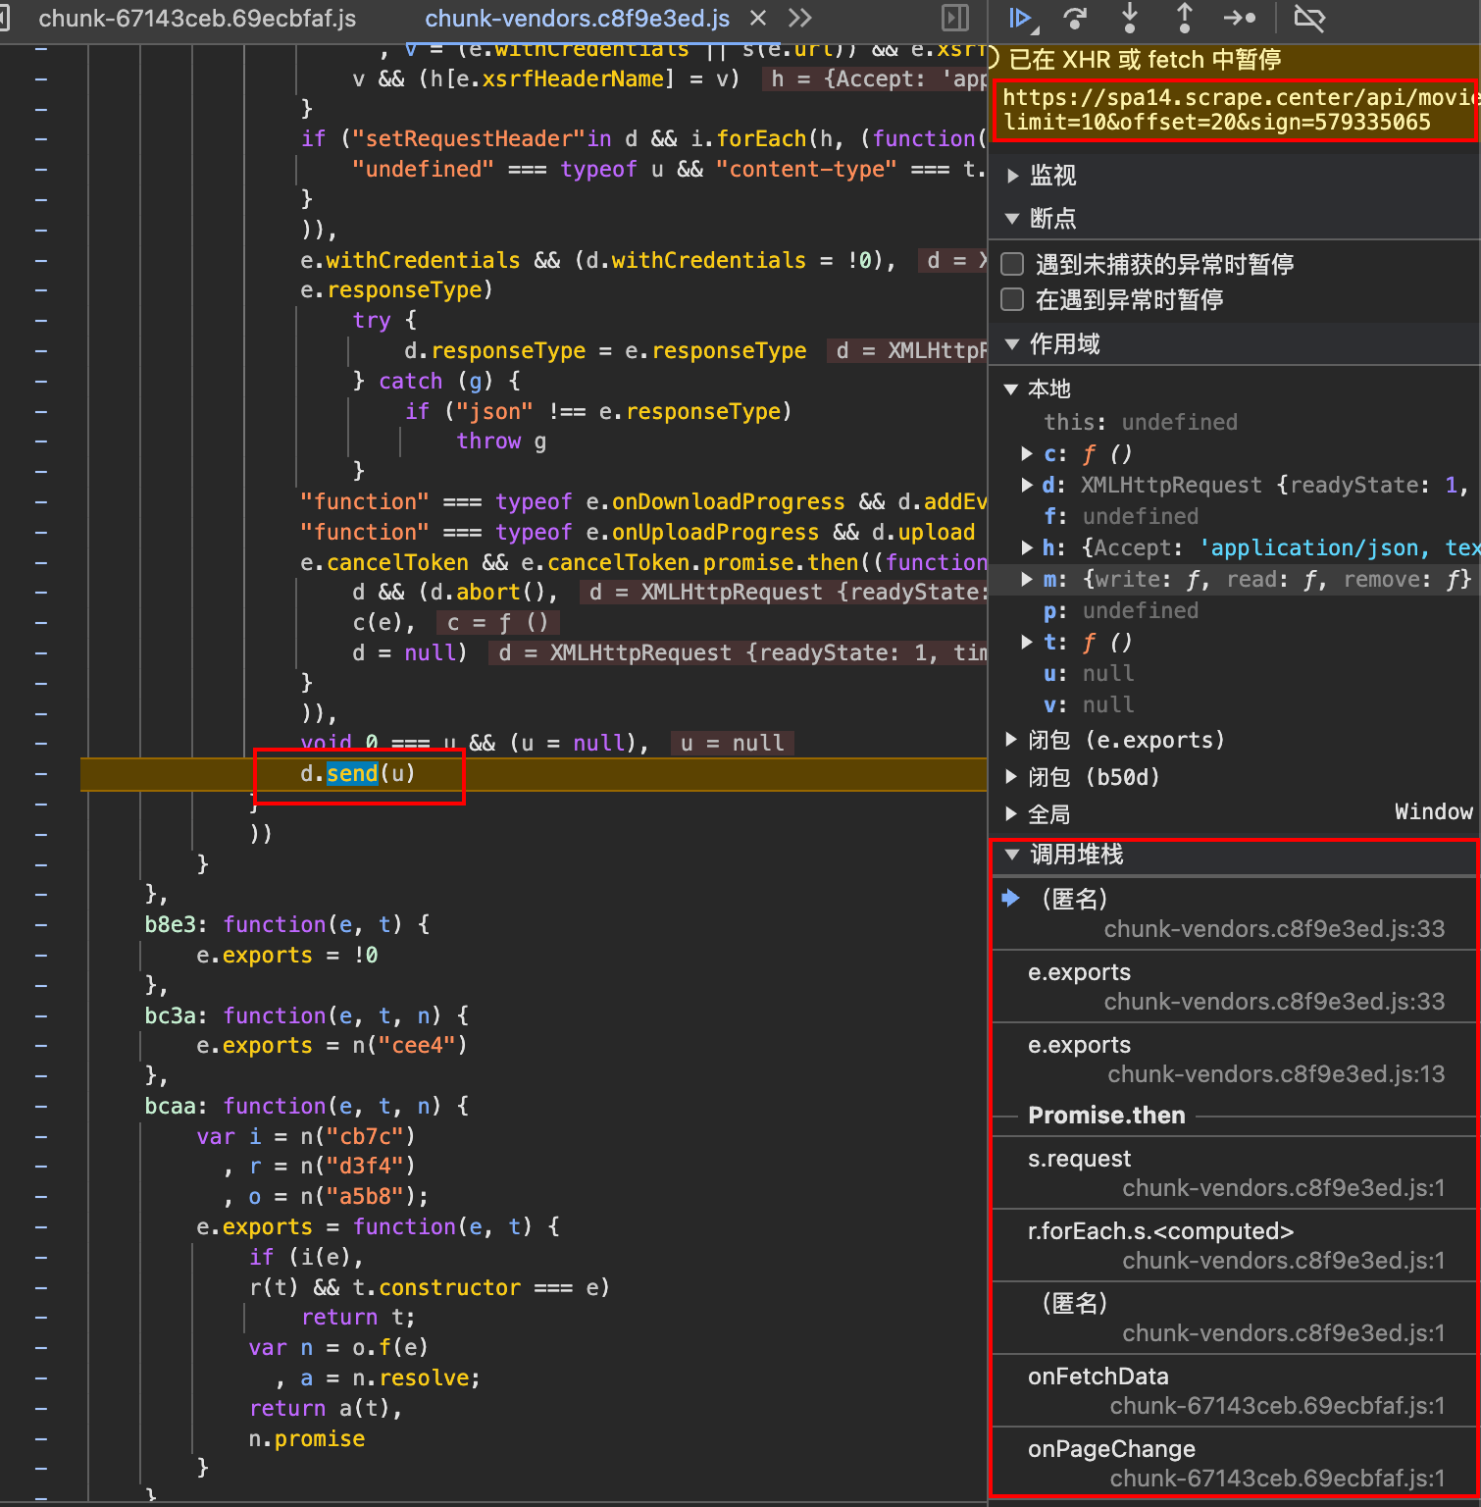Tick the 在遇到异常时暂停 checkbox
The image size is (1481, 1507).
[1012, 299]
